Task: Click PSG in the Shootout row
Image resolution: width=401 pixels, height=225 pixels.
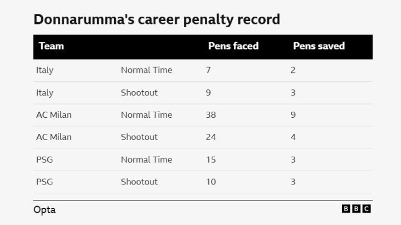Action: pyautogui.click(x=45, y=182)
